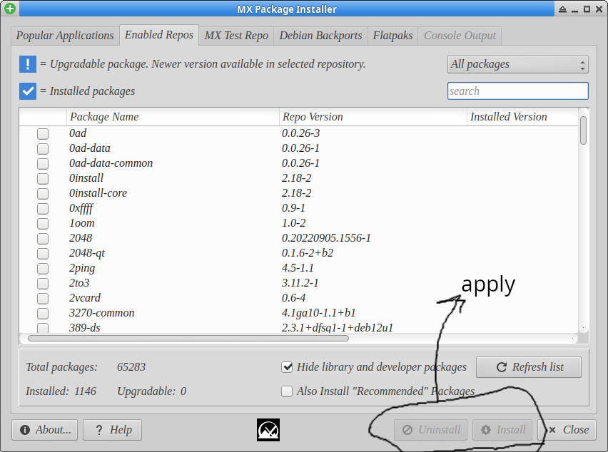Click the keep-above window icon in title bar
Screen dimensions: 608x452
tap(562, 9)
